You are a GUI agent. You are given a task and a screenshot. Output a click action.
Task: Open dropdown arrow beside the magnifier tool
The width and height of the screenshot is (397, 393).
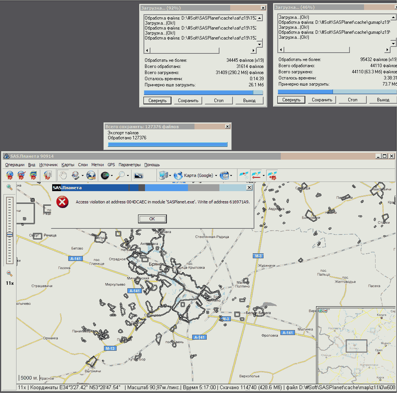click(128, 176)
